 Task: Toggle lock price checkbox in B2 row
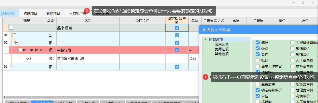point(177,42)
